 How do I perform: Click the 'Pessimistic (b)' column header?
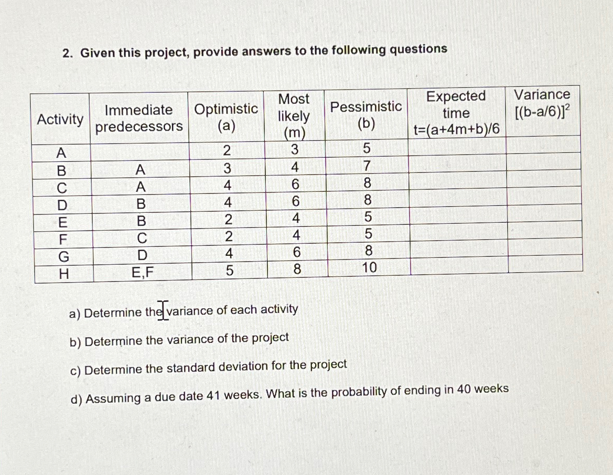click(x=365, y=115)
